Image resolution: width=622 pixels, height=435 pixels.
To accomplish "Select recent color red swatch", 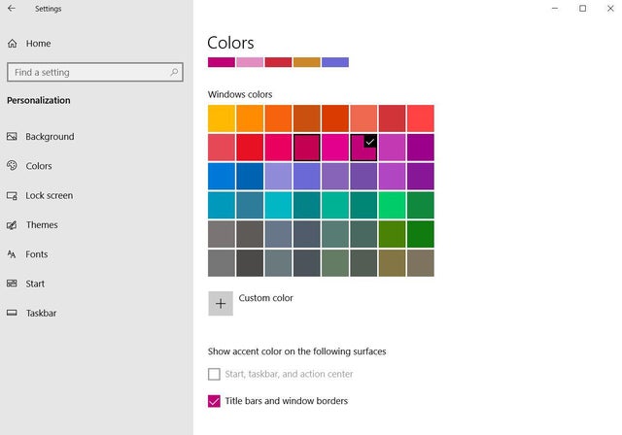I will [279, 62].
